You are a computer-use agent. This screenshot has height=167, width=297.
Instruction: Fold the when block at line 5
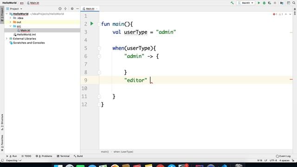(x=99, y=48)
